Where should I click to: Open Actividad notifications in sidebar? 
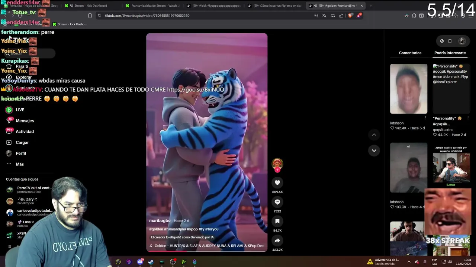pyautogui.click(x=20, y=132)
